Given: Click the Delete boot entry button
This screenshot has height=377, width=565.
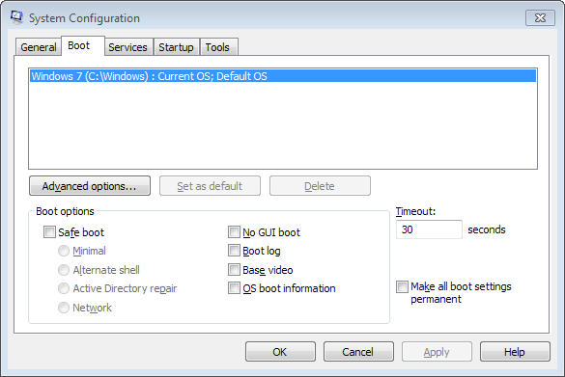Looking at the screenshot, I should (x=320, y=186).
